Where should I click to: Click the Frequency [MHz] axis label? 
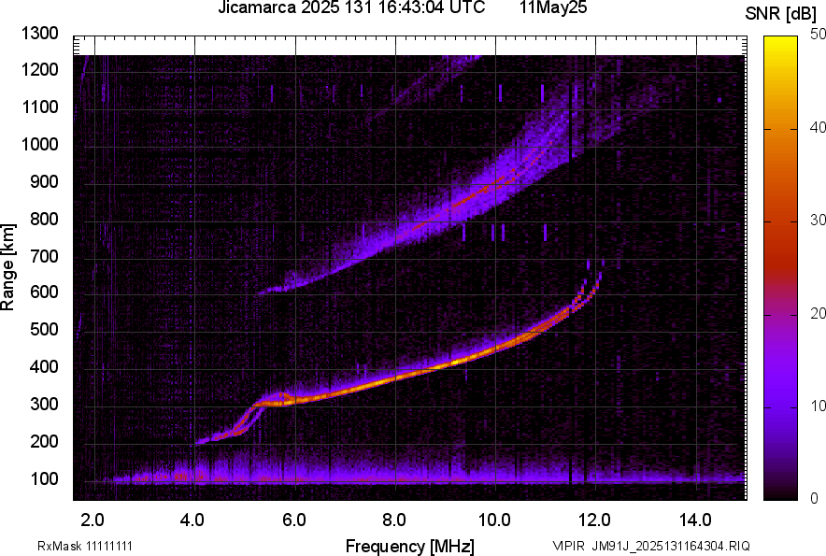point(410,546)
